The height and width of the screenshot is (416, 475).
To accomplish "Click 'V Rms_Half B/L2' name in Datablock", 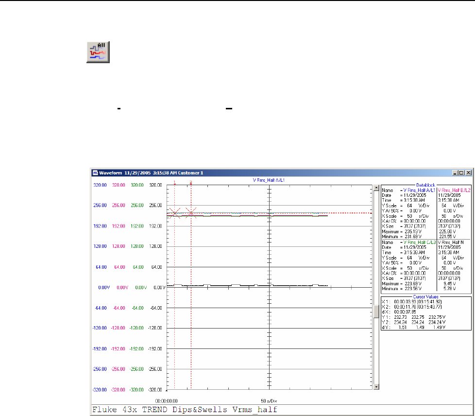I will coord(454,191).
